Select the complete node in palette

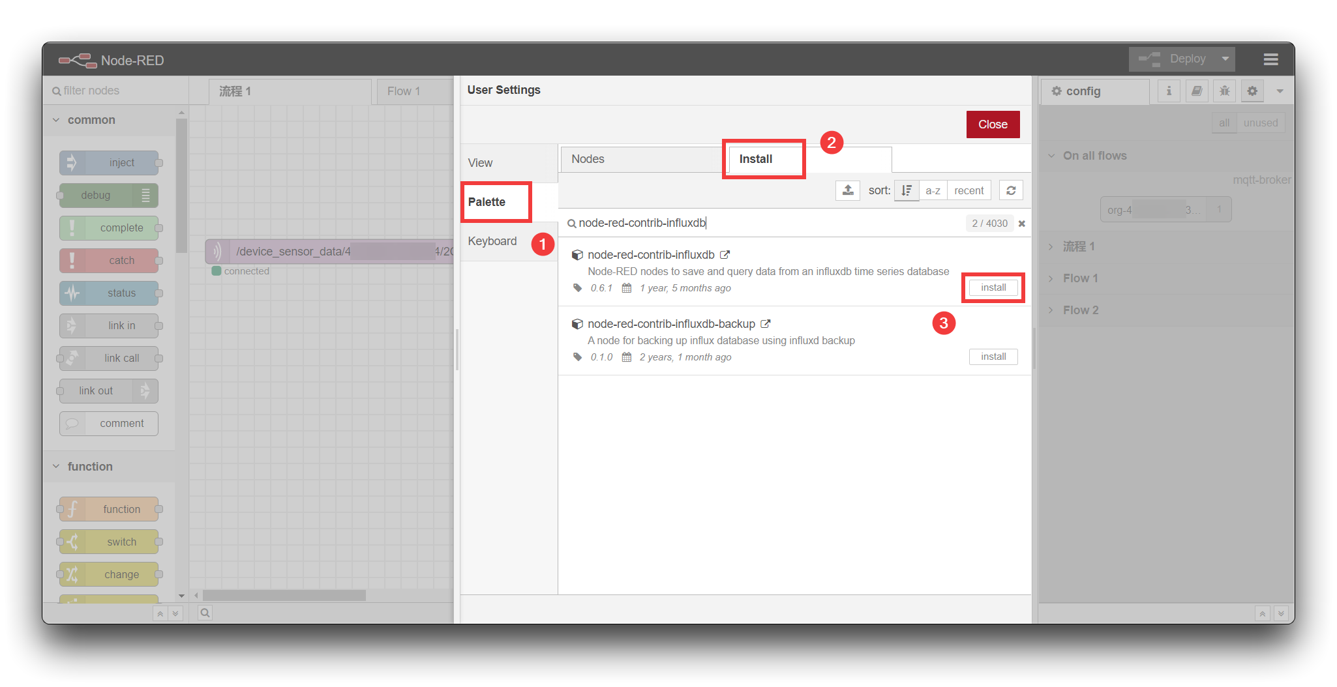click(109, 228)
